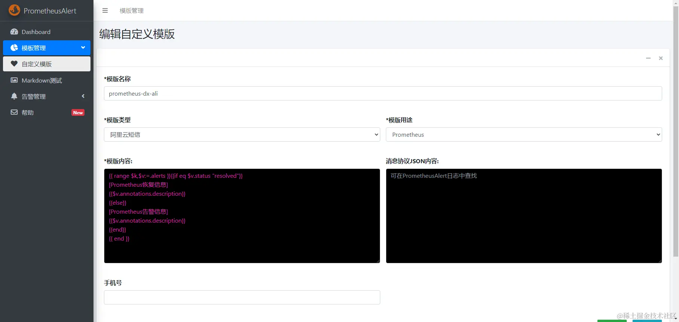Open the 帮助 menu item
The height and width of the screenshot is (322, 679).
(x=47, y=112)
